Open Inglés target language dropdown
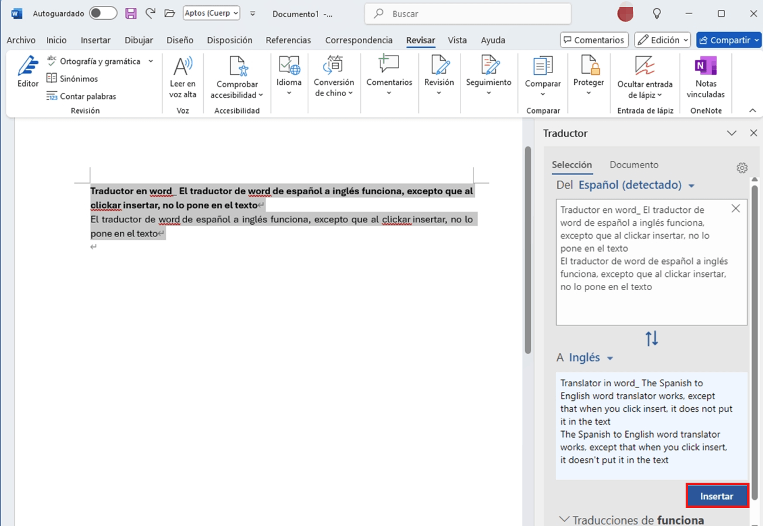 click(x=591, y=357)
